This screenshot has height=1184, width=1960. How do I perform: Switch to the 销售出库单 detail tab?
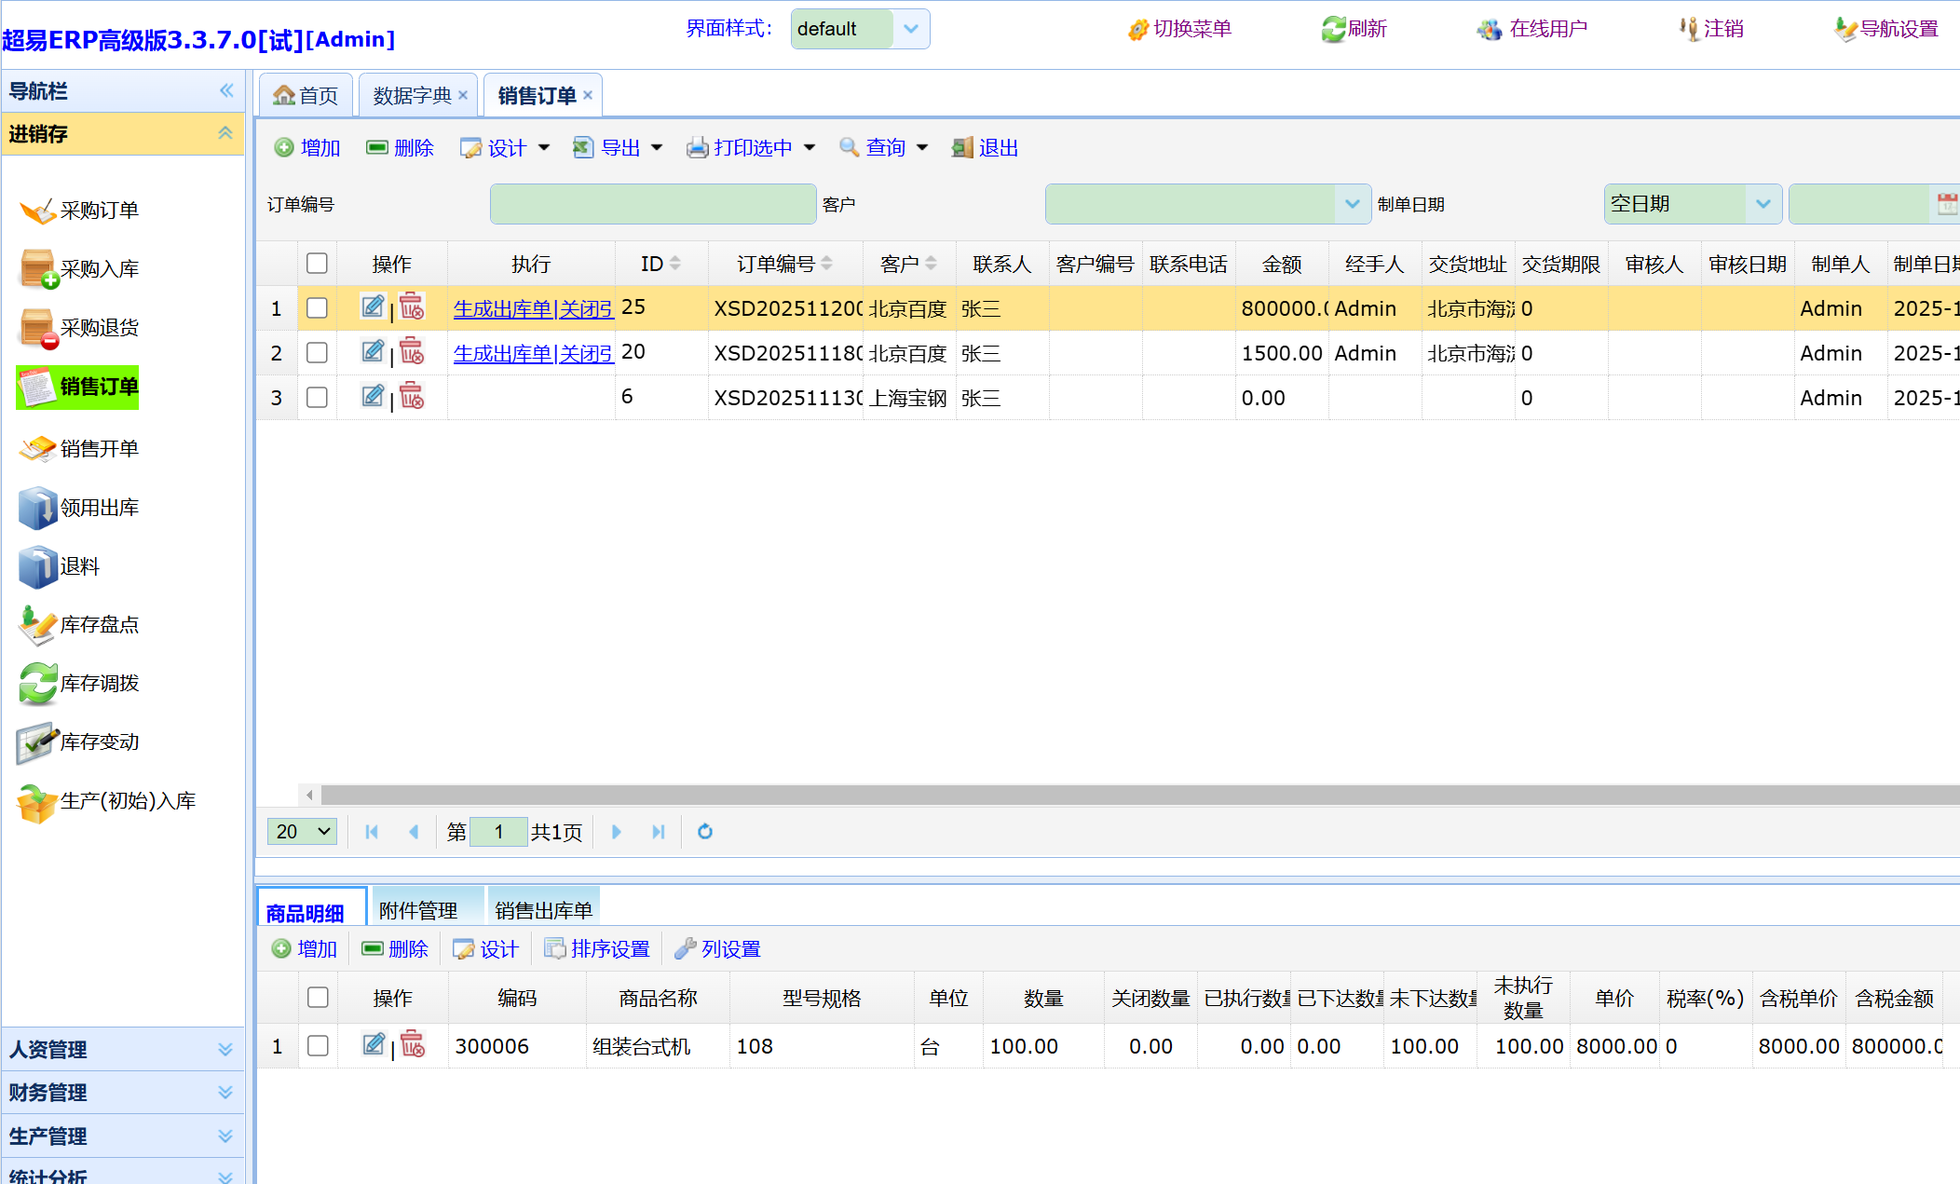[543, 910]
